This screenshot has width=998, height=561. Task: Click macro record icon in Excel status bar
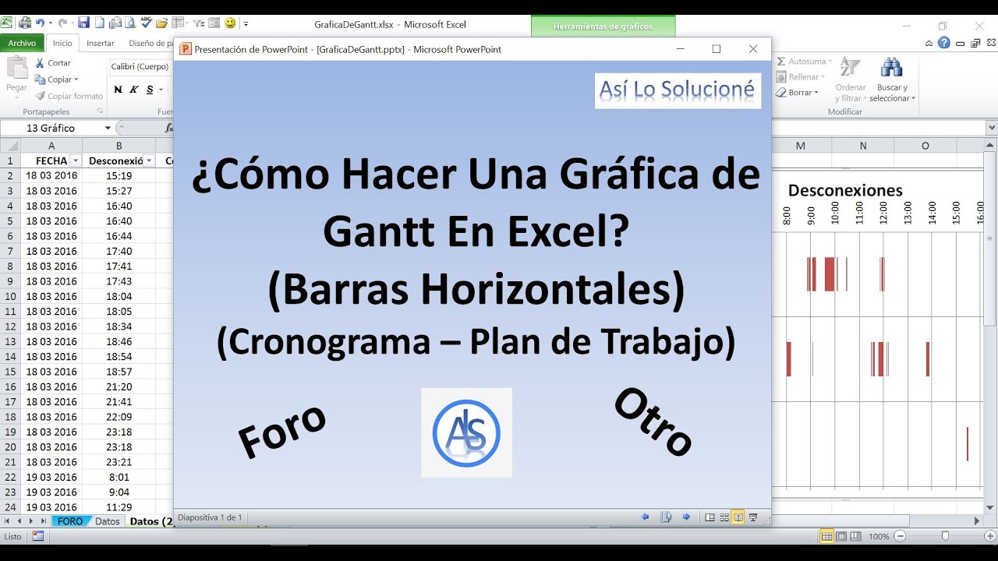tap(37, 536)
